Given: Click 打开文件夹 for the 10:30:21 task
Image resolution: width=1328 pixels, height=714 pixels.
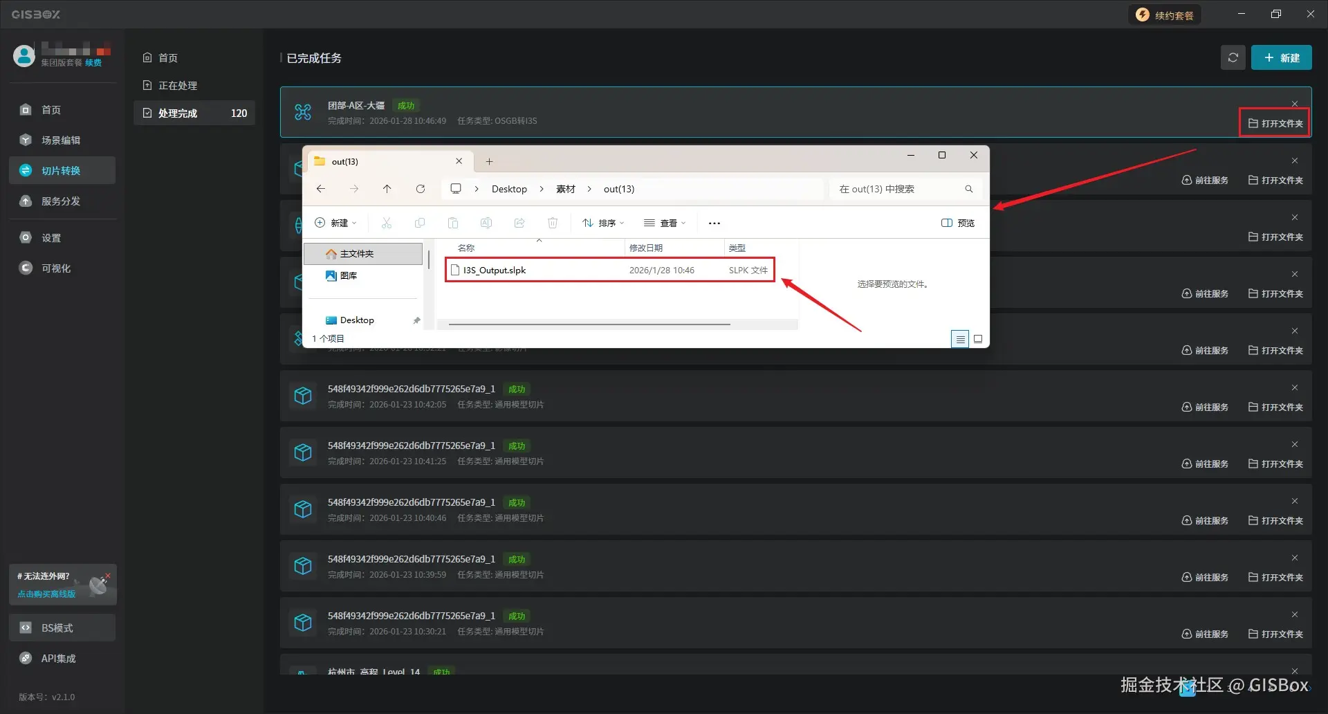Looking at the screenshot, I should point(1275,634).
